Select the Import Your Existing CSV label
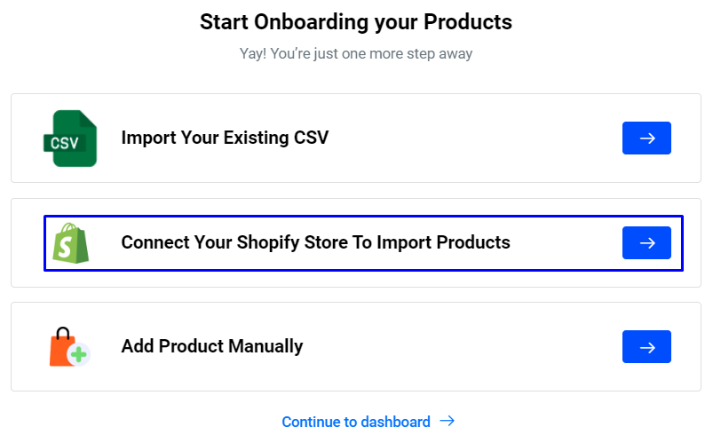The height and width of the screenshot is (435, 713). (x=225, y=138)
